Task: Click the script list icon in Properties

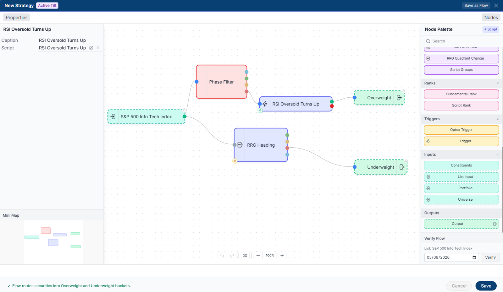Action: [97, 48]
